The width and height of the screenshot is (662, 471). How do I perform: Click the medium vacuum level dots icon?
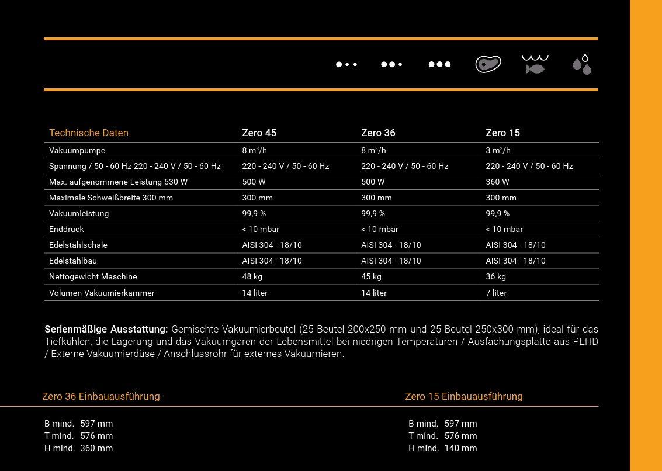pos(391,64)
